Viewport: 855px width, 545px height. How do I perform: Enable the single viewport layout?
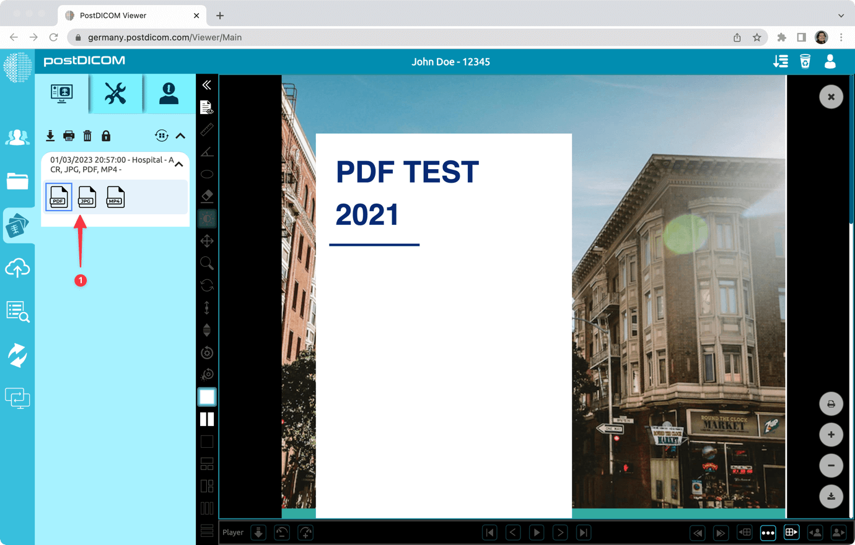click(x=206, y=396)
